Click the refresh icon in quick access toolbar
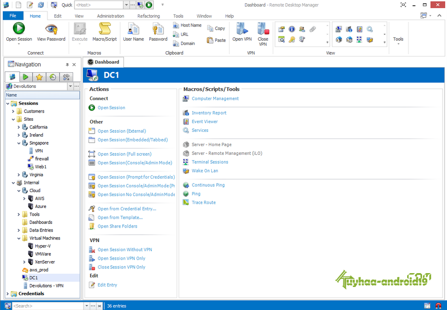 coord(41,5)
